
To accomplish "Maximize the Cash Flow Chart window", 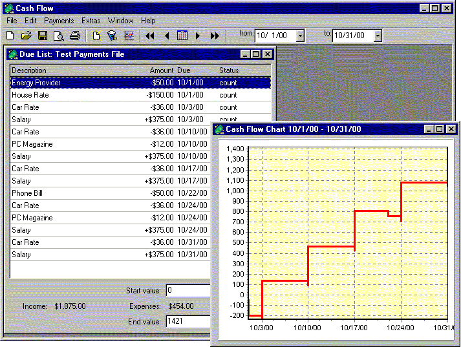I will click(x=440, y=129).
